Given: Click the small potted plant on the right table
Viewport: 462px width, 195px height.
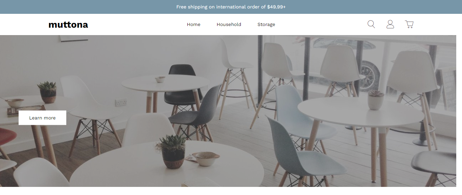Looking at the screenshot, I should tap(376, 100).
